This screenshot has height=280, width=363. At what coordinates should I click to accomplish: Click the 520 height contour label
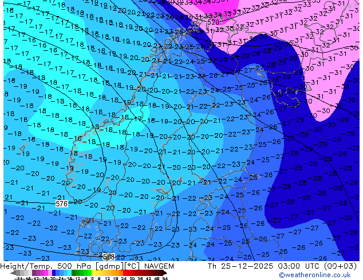pyautogui.click(x=213, y=22)
